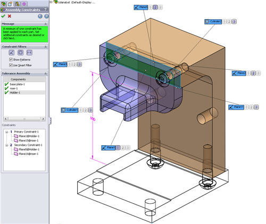
Task: Cancel with the red X icon
Action: pyautogui.click(x=10, y=16)
